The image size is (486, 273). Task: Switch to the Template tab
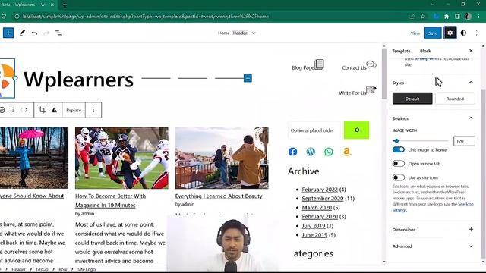point(401,51)
